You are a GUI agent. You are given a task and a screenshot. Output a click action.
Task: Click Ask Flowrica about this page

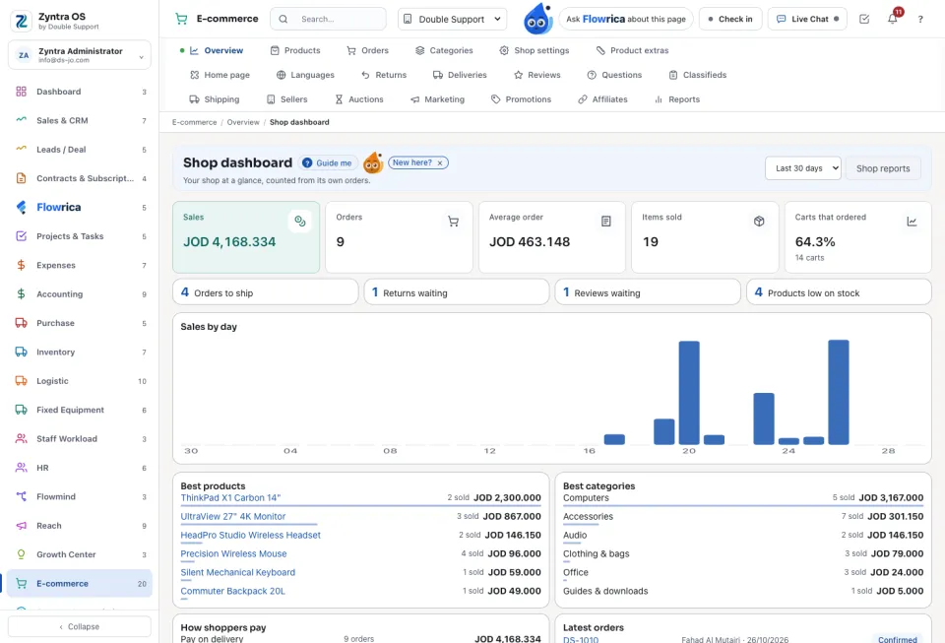(x=626, y=20)
